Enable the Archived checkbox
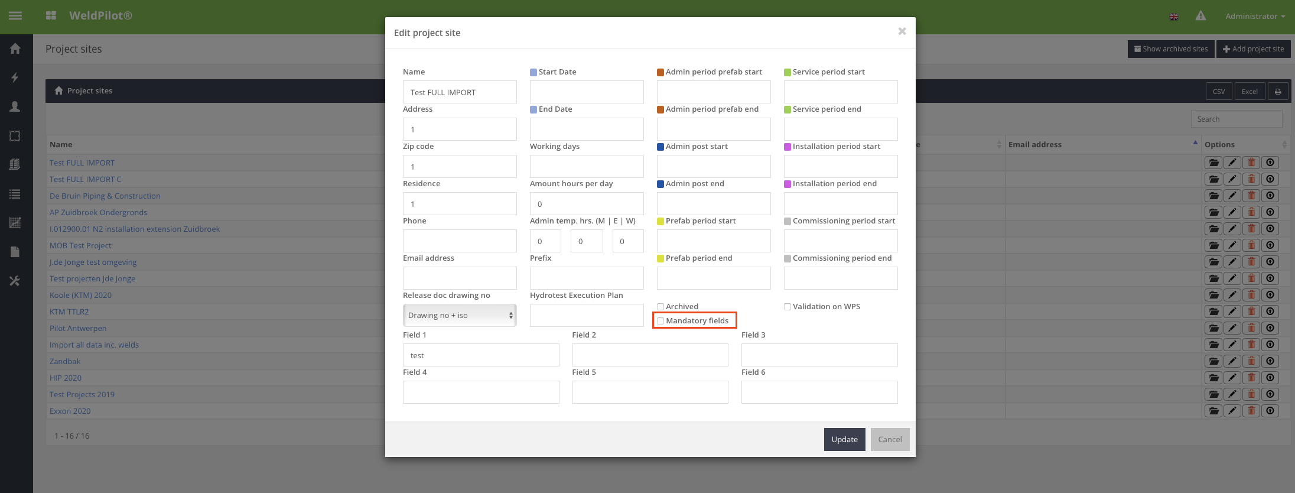 coord(660,307)
